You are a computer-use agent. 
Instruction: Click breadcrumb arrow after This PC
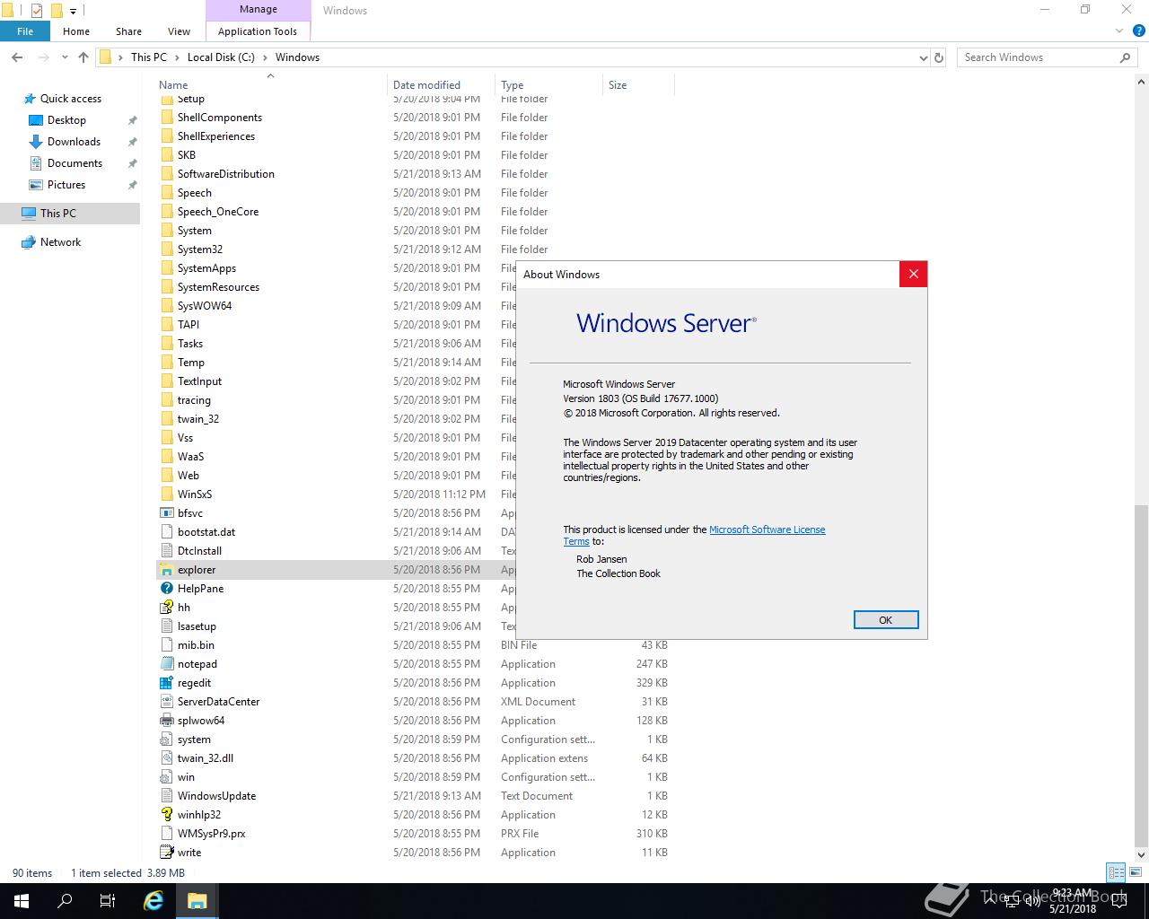(176, 57)
